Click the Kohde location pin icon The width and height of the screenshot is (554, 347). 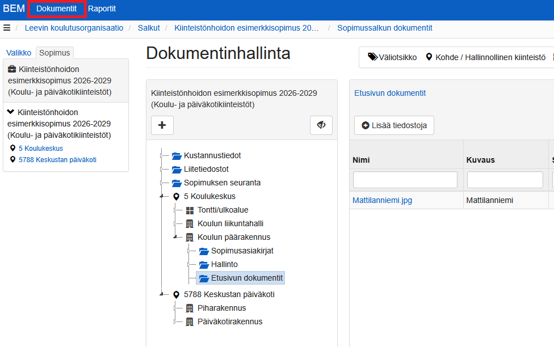(x=429, y=57)
